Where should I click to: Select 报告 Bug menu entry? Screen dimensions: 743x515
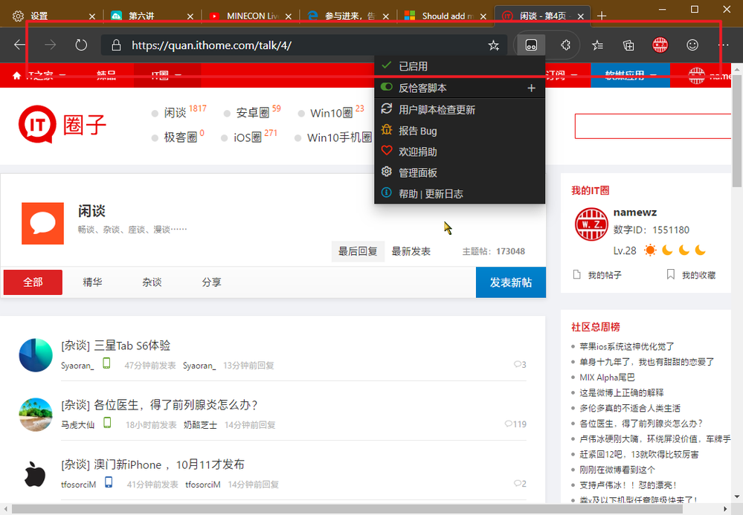460,131
